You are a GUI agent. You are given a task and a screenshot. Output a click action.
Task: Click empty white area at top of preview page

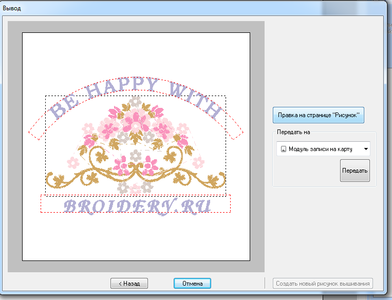136,51
